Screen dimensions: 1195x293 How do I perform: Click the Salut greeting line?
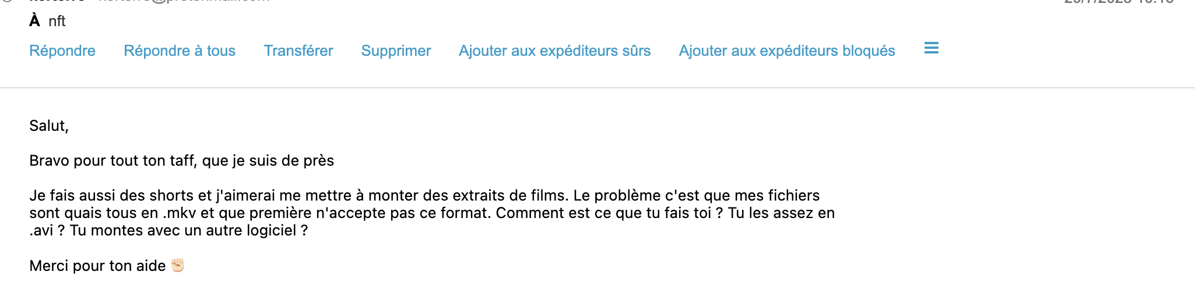pos(49,126)
